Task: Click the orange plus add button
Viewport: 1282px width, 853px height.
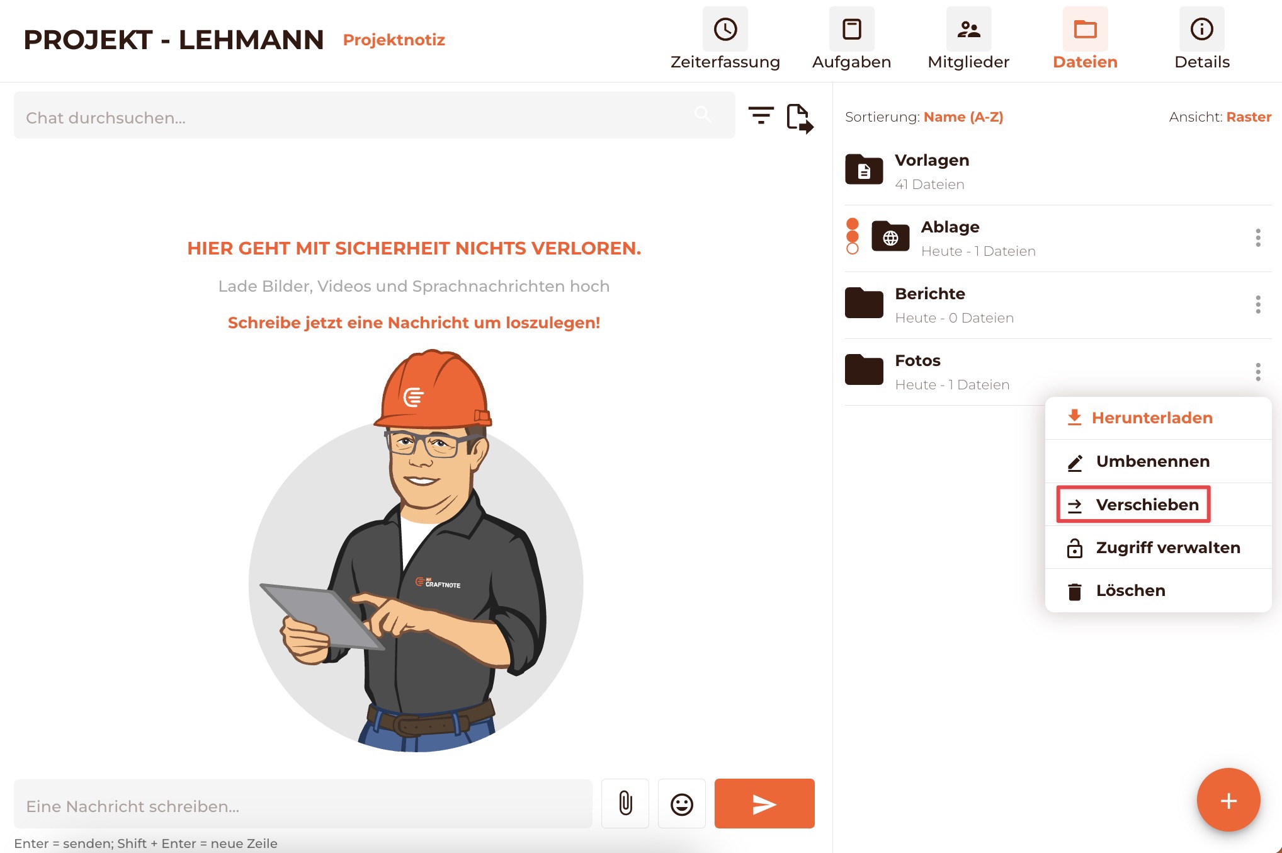Action: tap(1228, 800)
